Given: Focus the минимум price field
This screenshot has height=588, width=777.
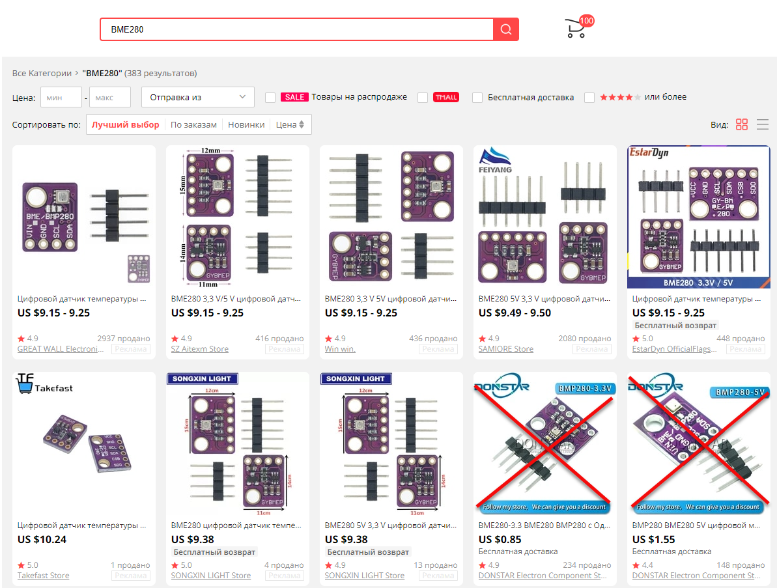Looking at the screenshot, I should 61,97.
